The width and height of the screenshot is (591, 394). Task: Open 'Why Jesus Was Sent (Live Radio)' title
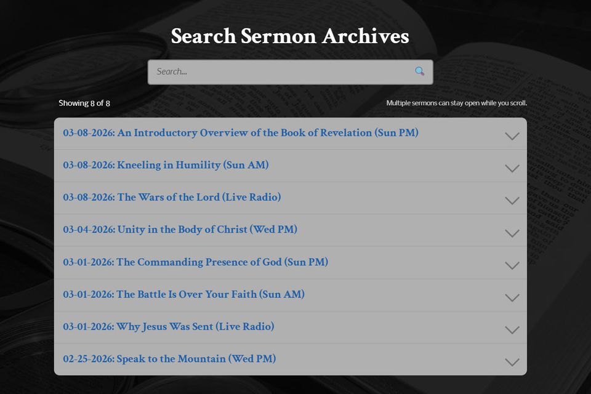168,327
